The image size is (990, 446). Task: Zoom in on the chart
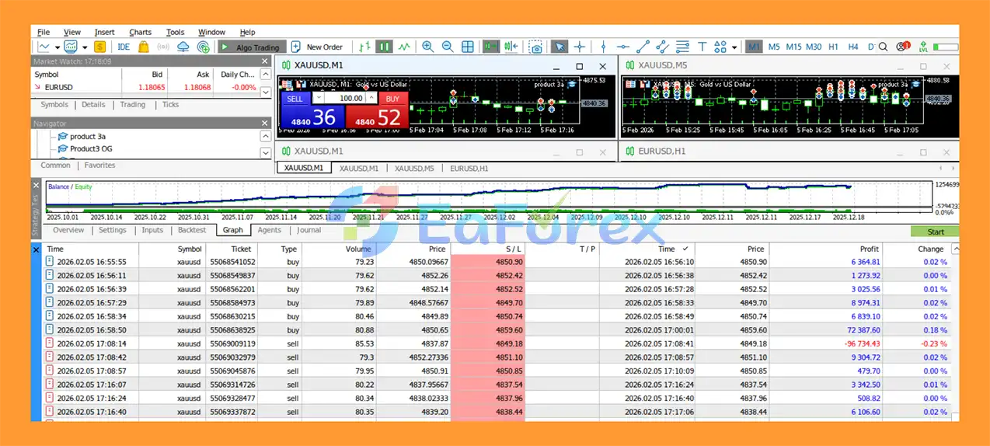coord(427,47)
